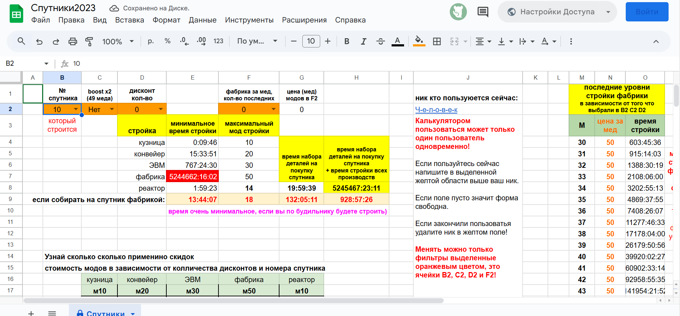The image size is (680, 316).
Task: Open the Ч-е-л-о-в-е-к link
Action: pyautogui.click(x=436, y=110)
